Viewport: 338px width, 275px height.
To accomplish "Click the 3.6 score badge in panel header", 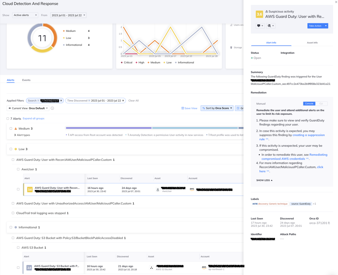I will coord(259,14).
